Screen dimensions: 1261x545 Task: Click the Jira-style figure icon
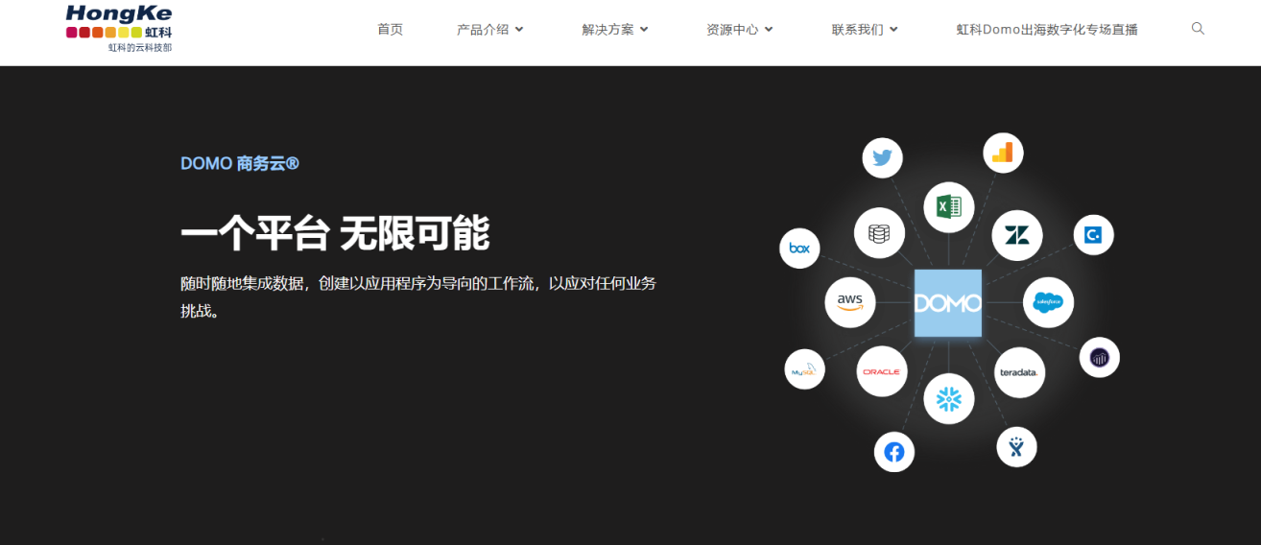tap(1017, 446)
